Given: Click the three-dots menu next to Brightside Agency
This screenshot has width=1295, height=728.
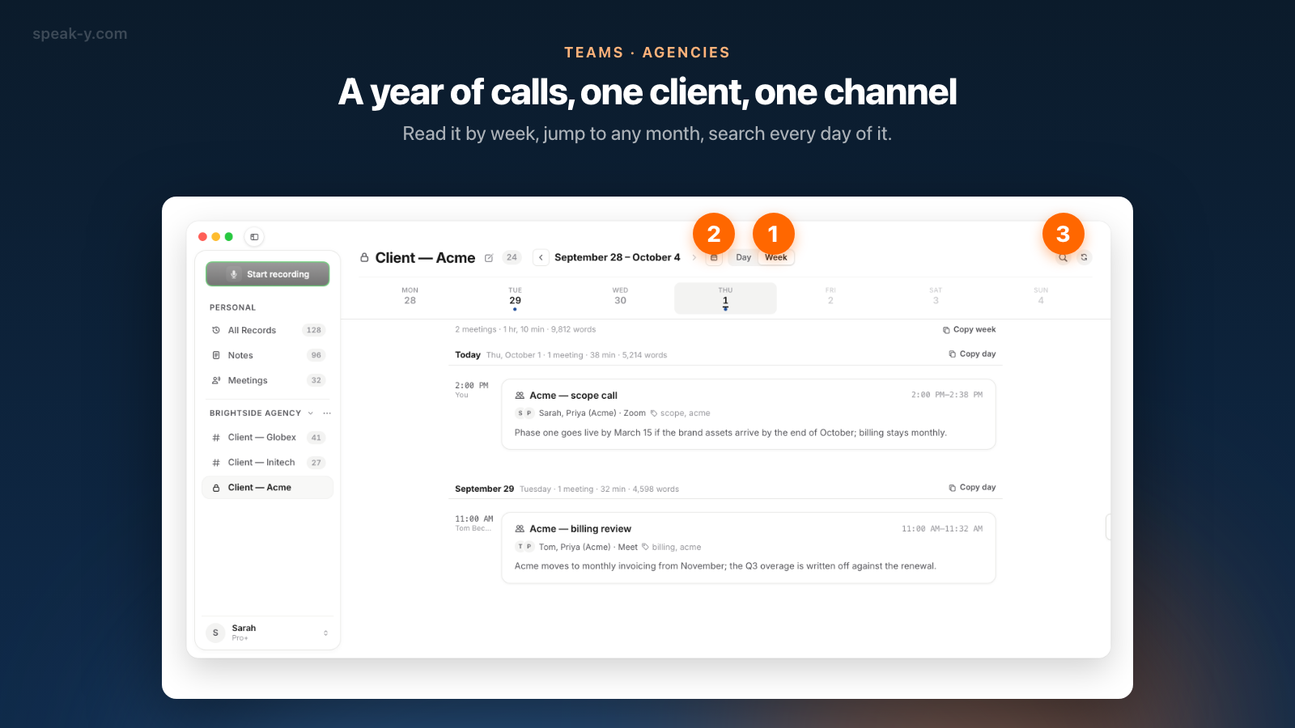Looking at the screenshot, I should [327, 413].
